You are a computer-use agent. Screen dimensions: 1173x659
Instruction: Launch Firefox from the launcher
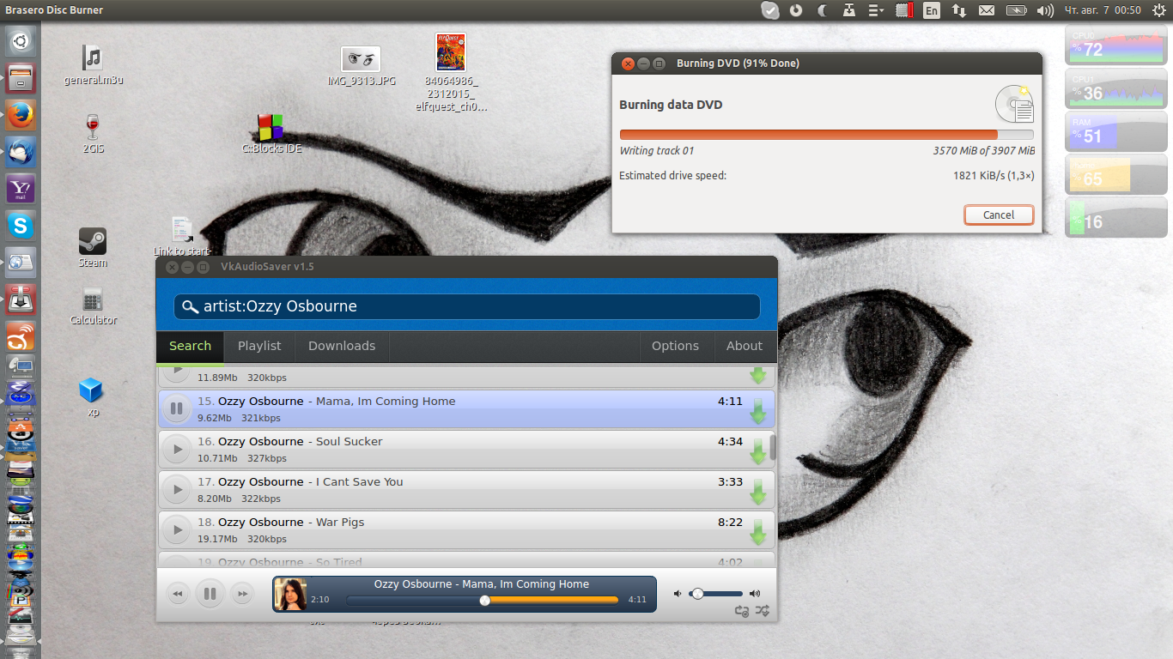pos(21,115)
